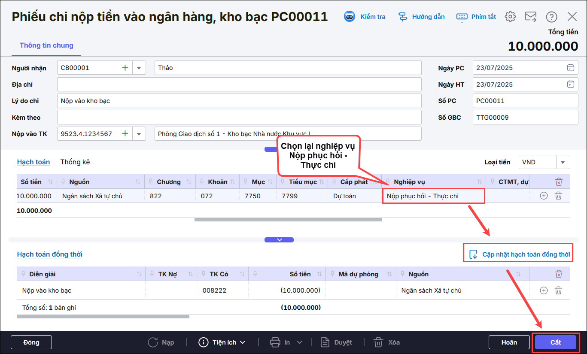Click the green plus beside Nộp vào TK
The height and width of the screenshot is (354, 587).
click(125, 134)
